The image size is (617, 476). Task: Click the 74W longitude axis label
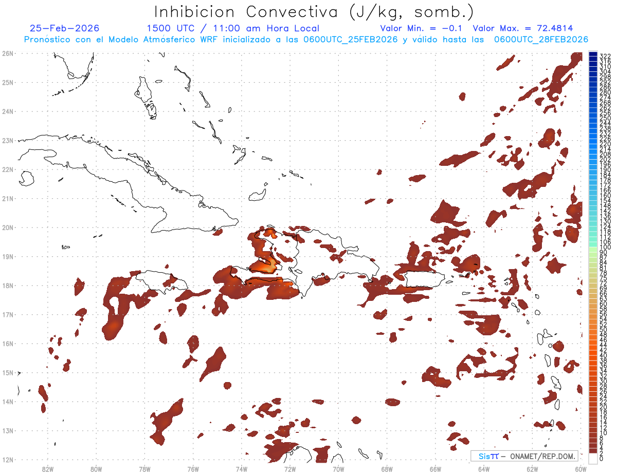pos(241,468)
